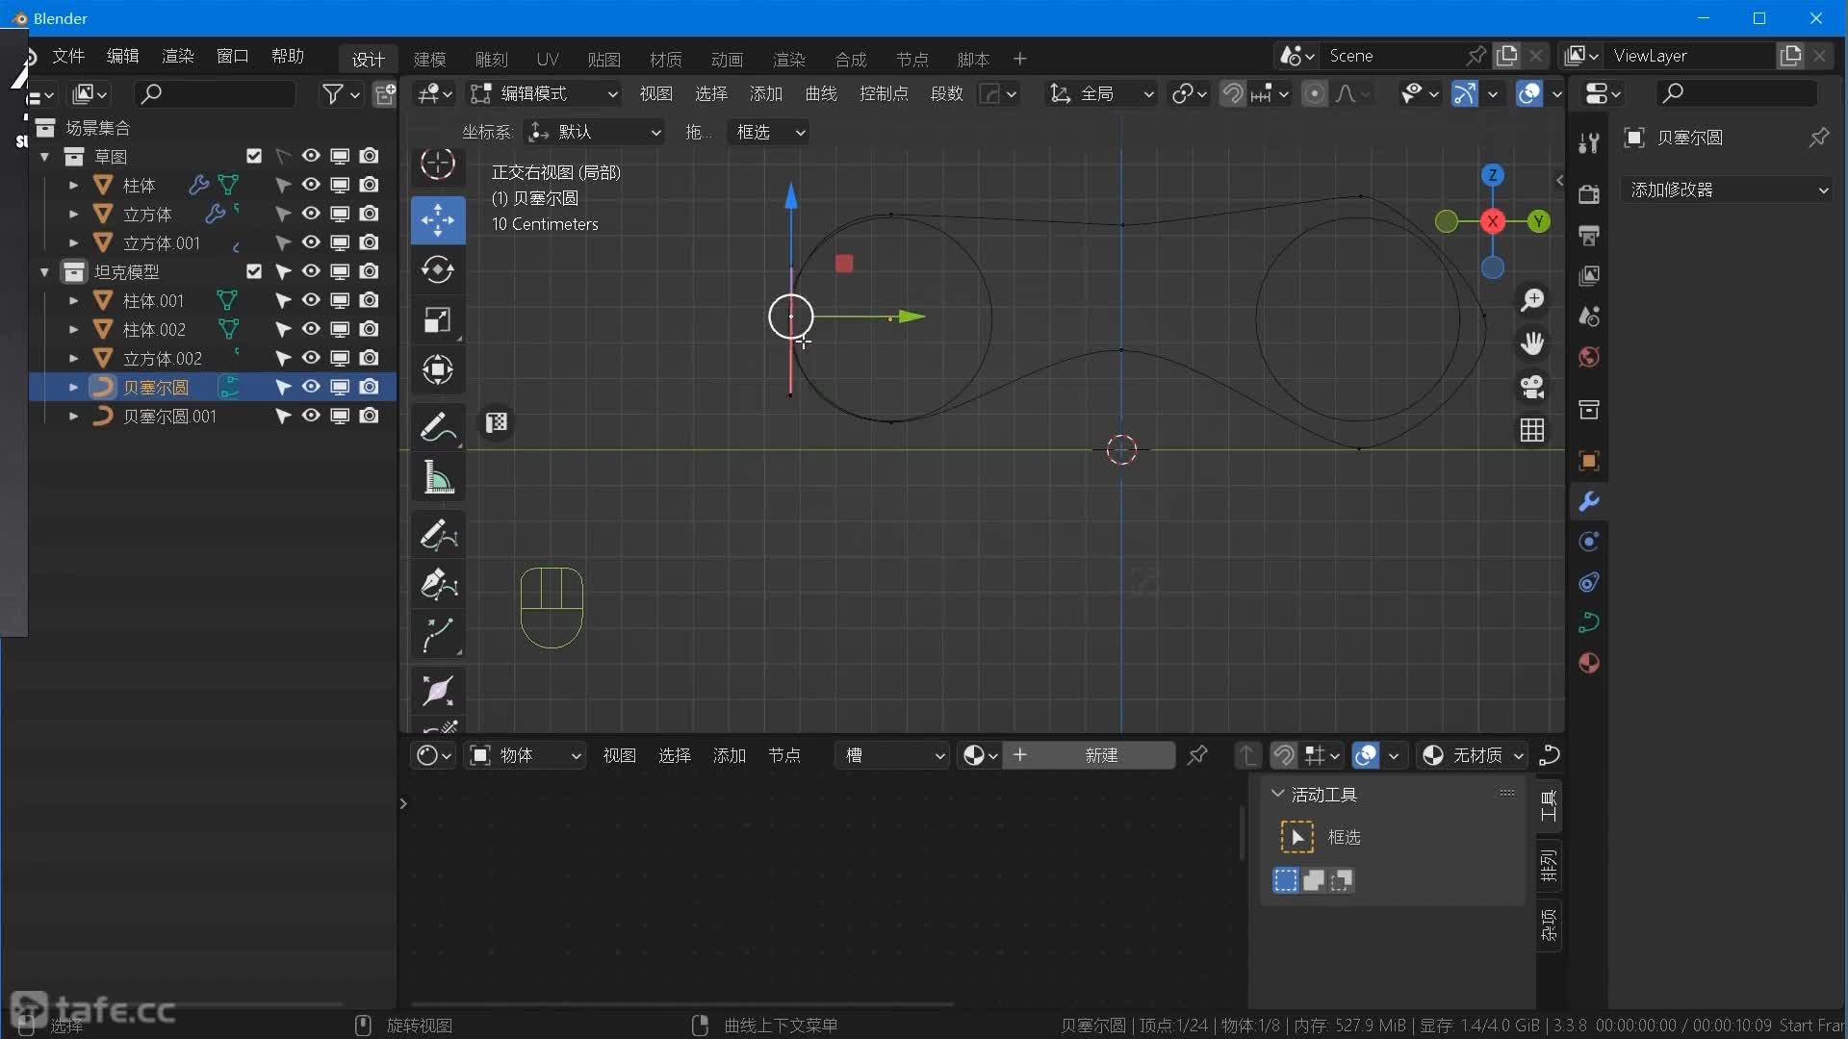Open the 文件 menu
The height and width of the screenshot is (1039, 1848).
[x=68, y=56]
